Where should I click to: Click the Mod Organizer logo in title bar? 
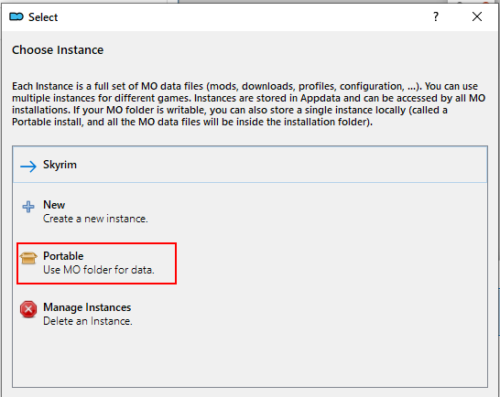click(x=16, y=16)
